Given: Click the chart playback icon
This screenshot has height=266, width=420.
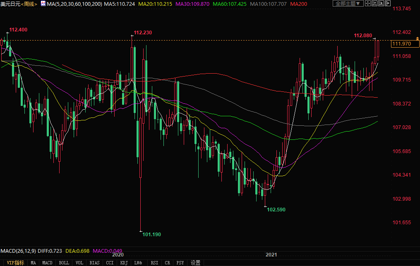Looking at the screenshot, I should click(381, 3).
